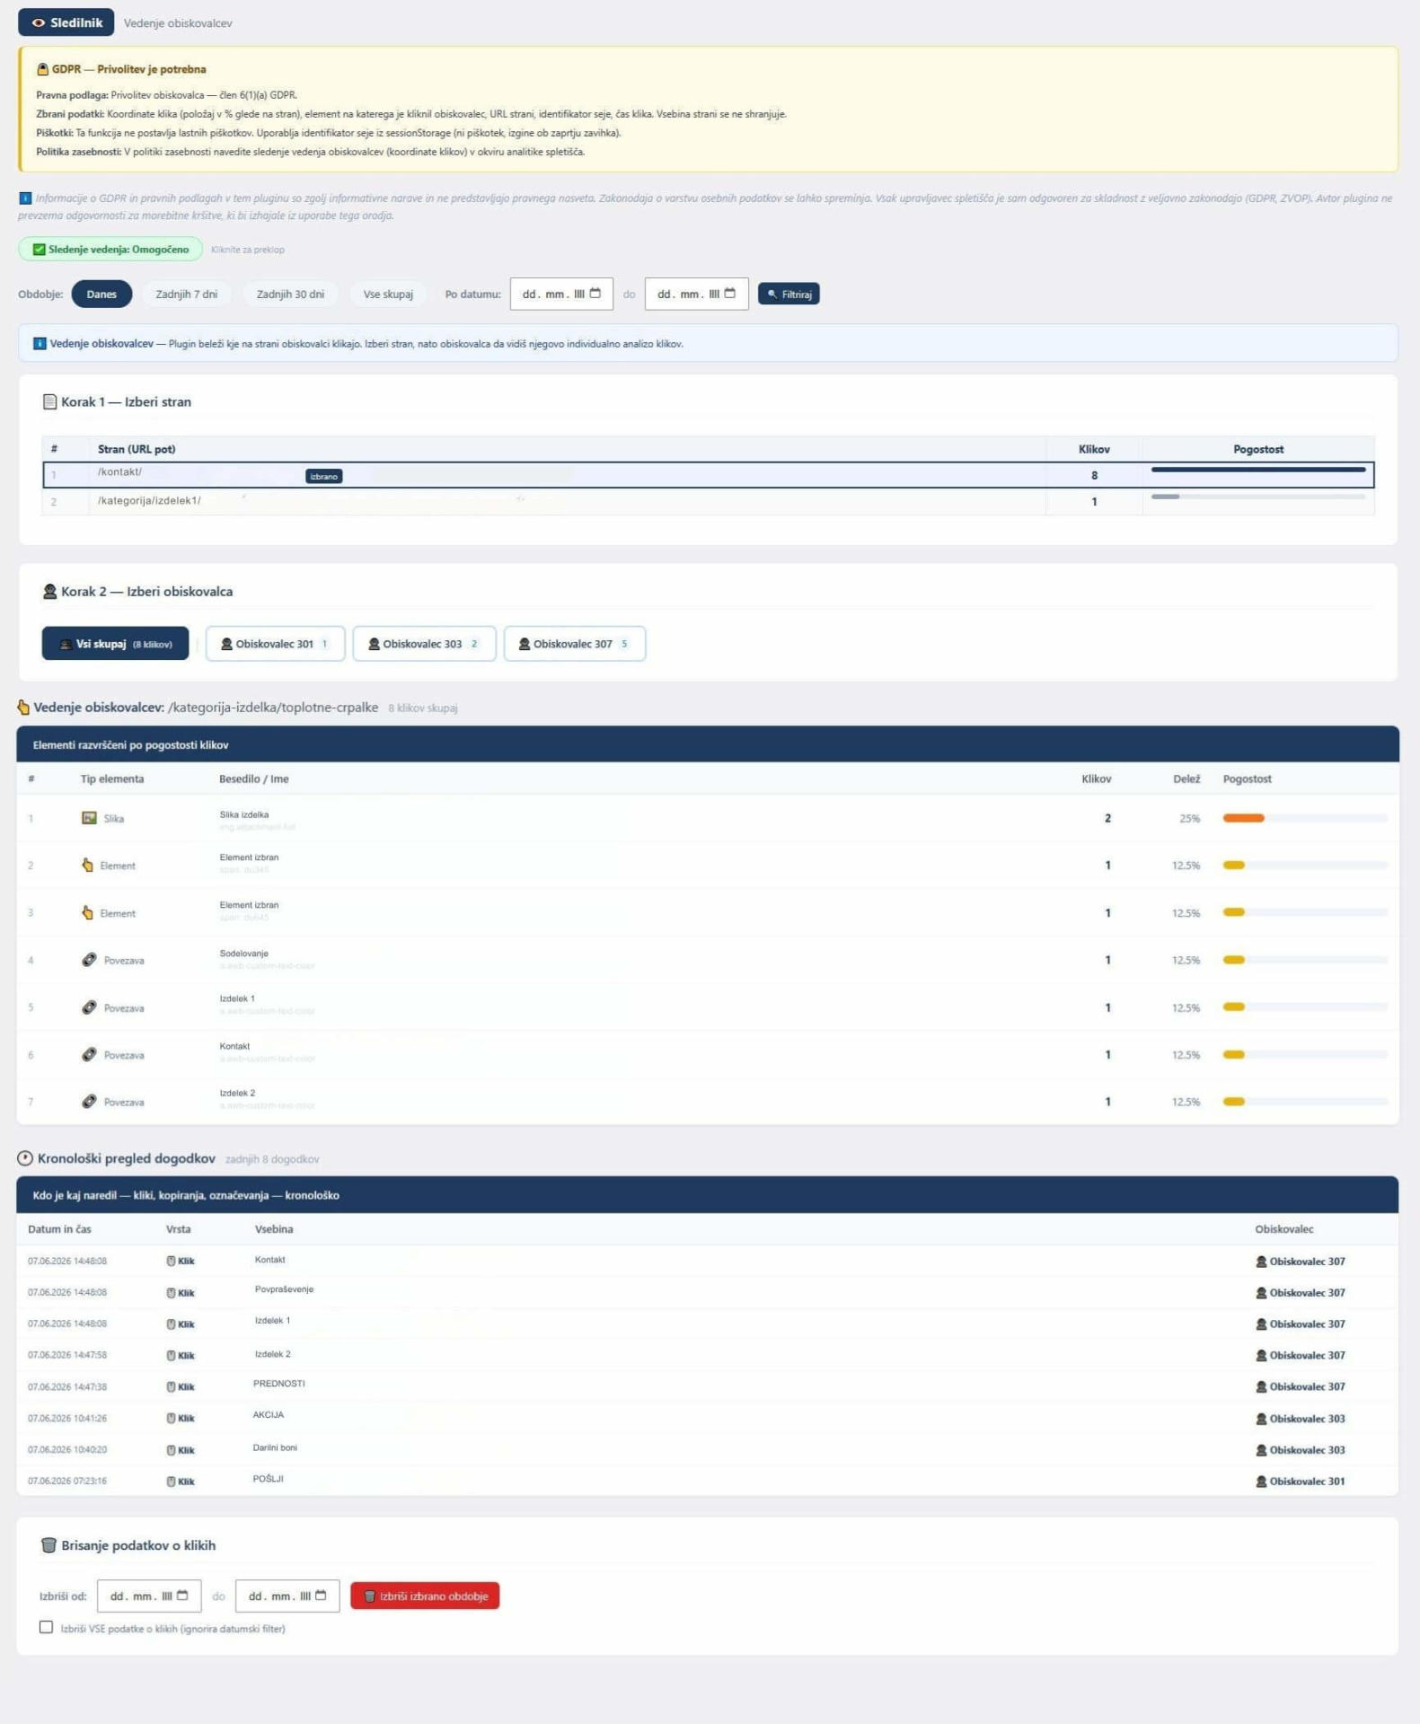Screen dimensions: 1420x1724
Task: Click the Brisanje podatkov trash icon
Action: tap(49, 1545)
